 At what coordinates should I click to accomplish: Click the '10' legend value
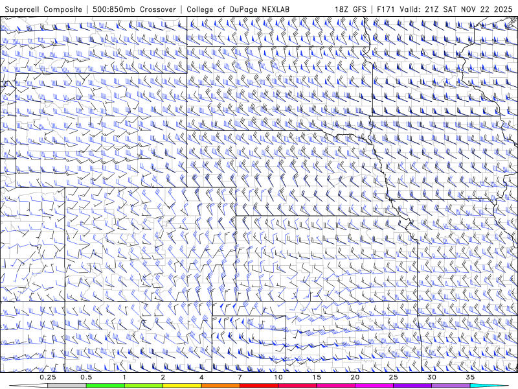(278, 377)
